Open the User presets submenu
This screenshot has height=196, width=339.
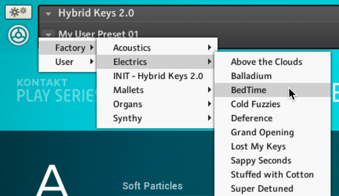65,62
